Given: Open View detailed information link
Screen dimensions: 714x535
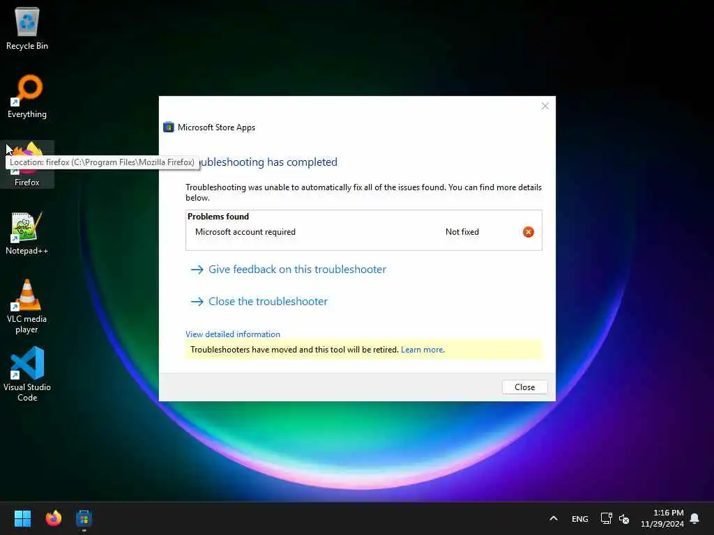Looking at the screenshot, I should 233,334.
